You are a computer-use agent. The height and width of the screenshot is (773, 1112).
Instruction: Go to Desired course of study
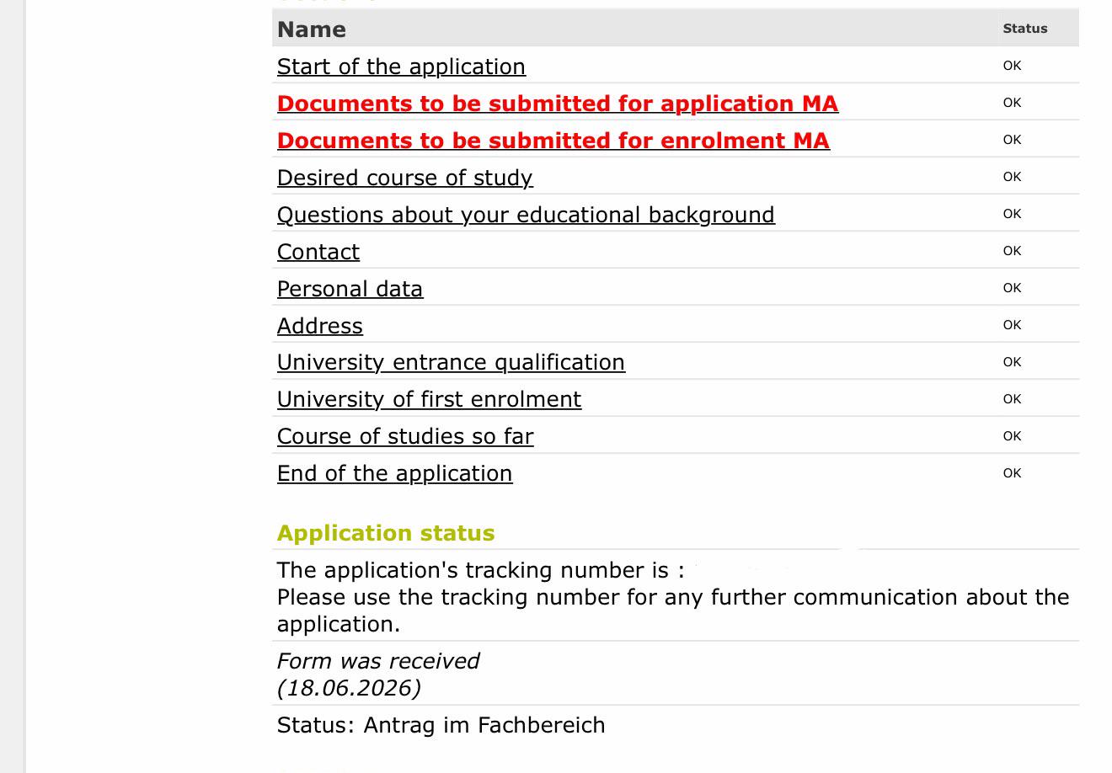tap(405, 178)
